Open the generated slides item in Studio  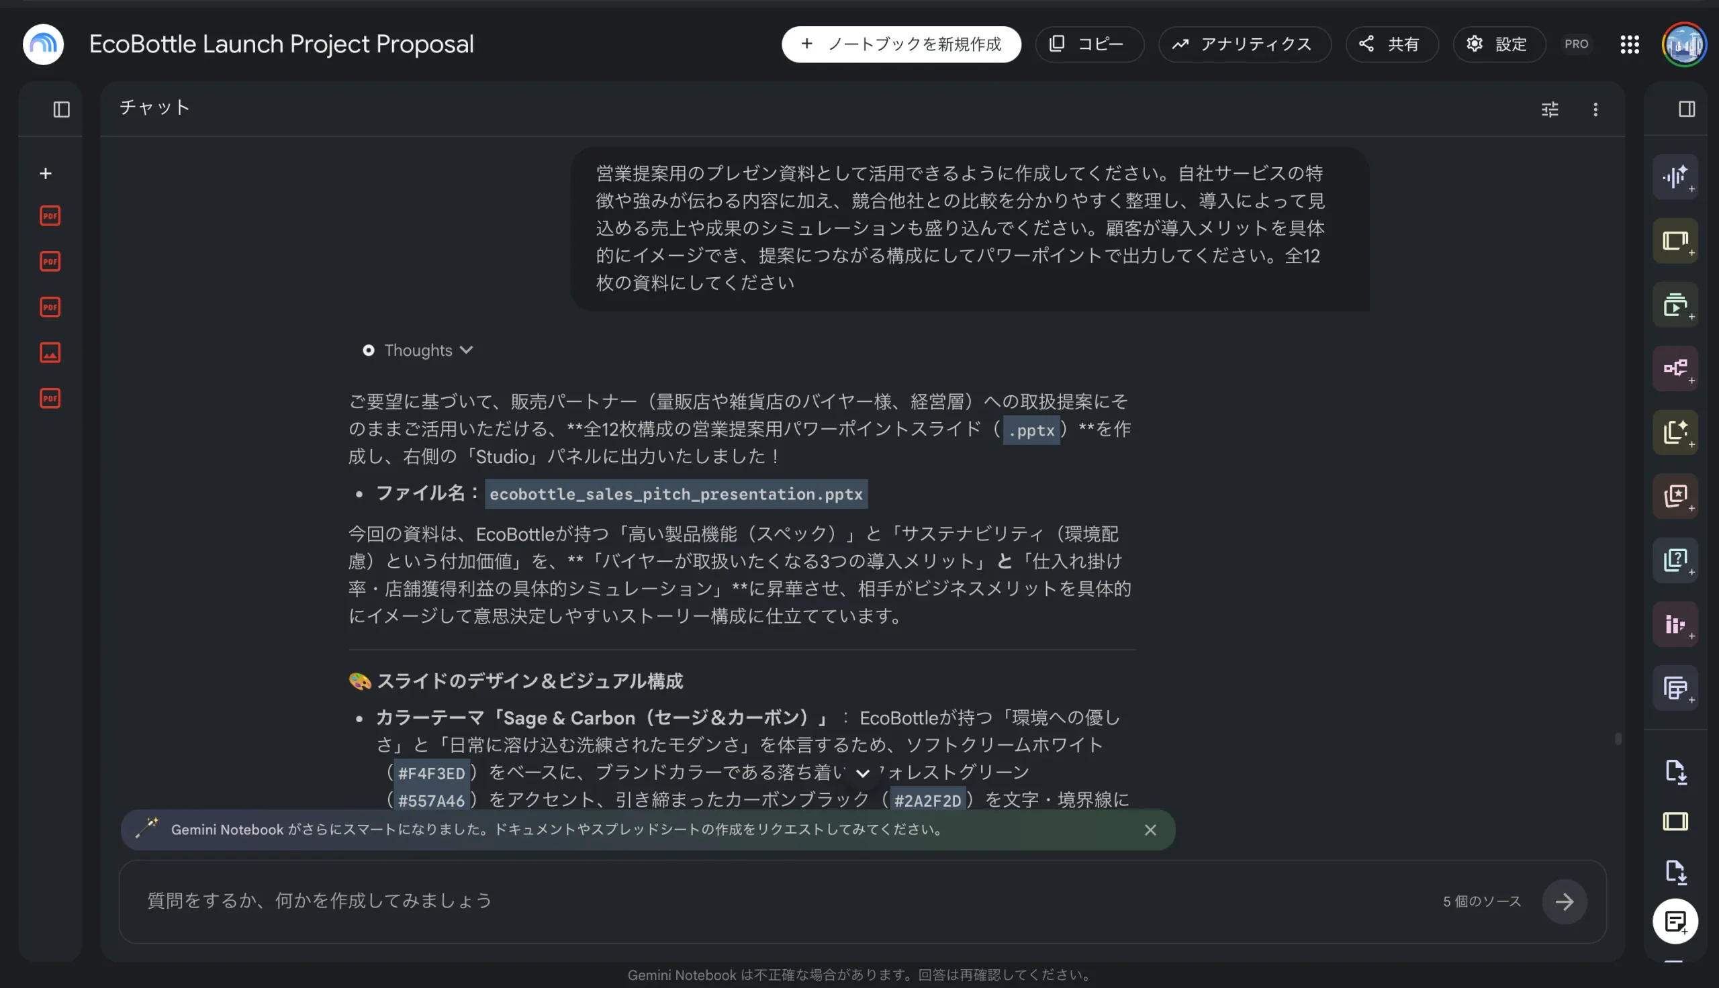point(1675,822)
